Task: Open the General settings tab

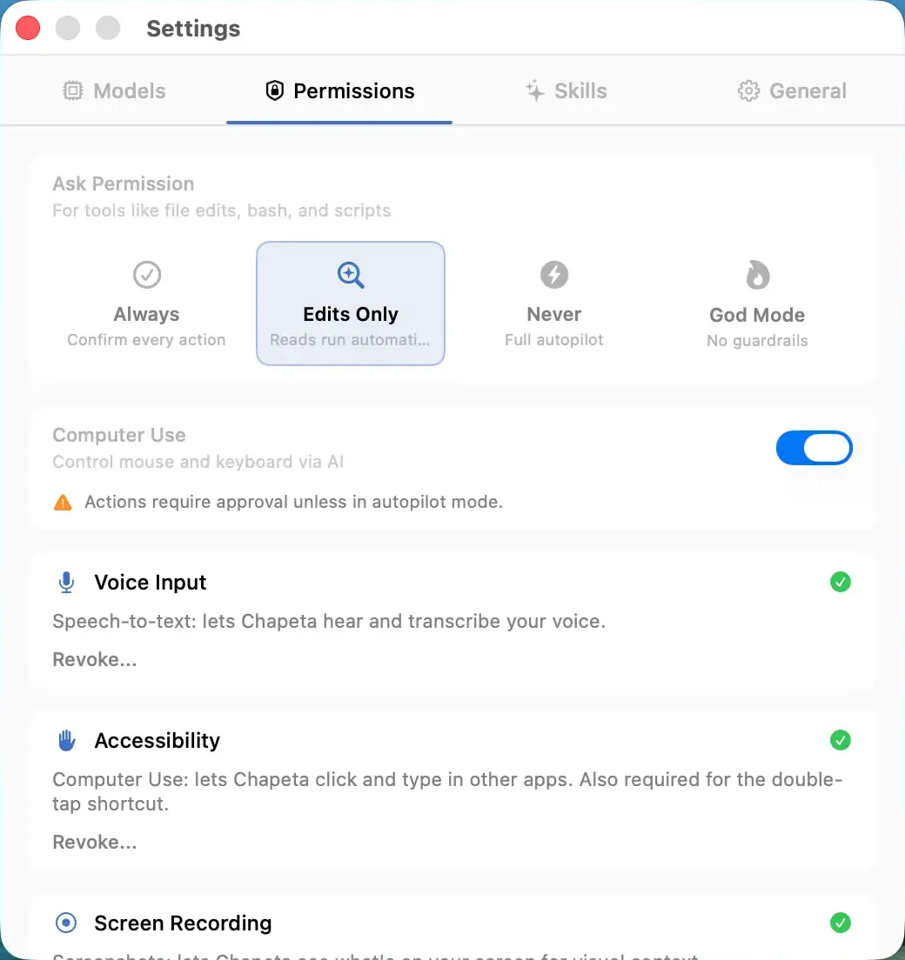Action: tap(791, 90)
